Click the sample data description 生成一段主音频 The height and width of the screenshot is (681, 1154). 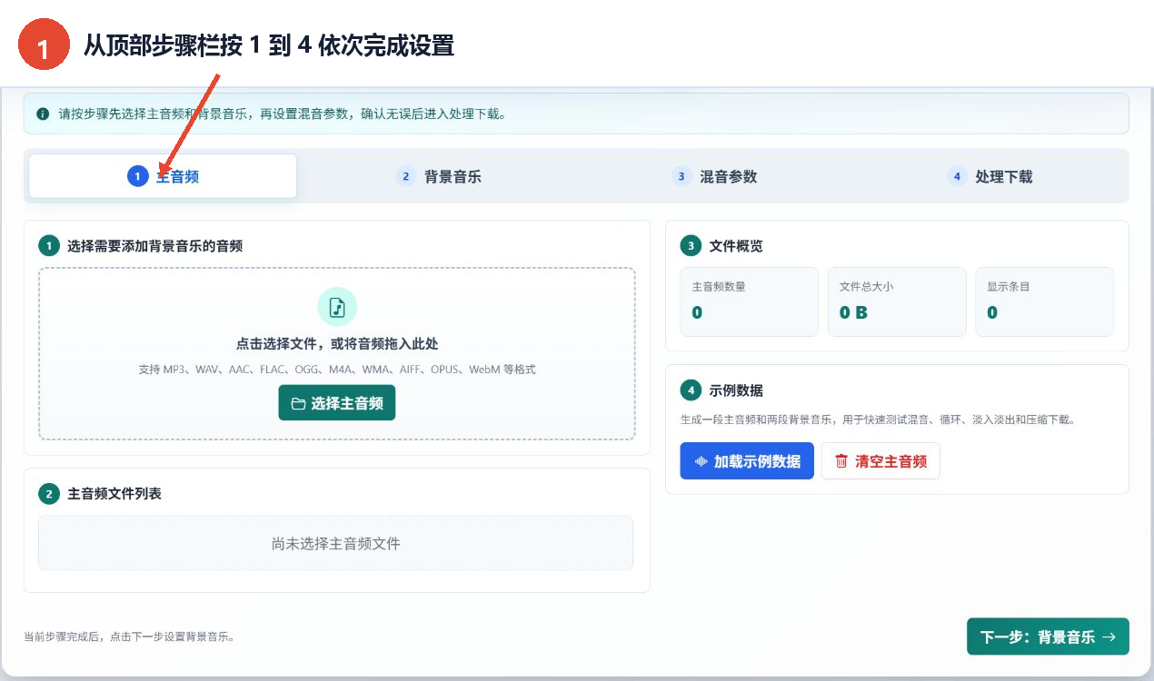coord(878,420)
